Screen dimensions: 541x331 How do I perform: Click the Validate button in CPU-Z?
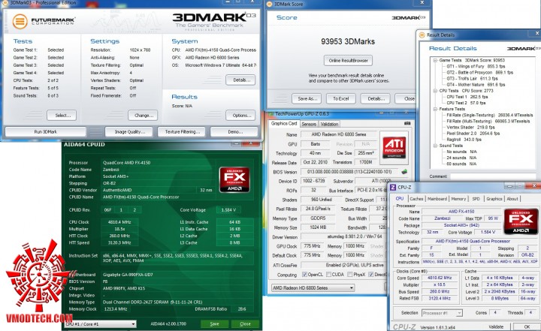(x=496, y=326)
